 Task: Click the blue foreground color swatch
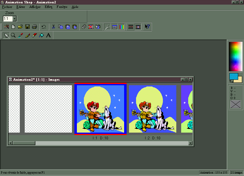point(234,76)
